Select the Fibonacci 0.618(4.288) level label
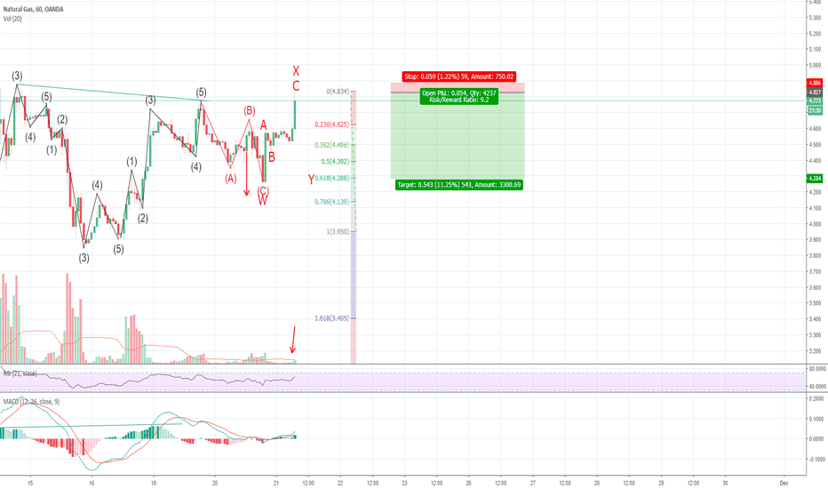 pos(331,178)
